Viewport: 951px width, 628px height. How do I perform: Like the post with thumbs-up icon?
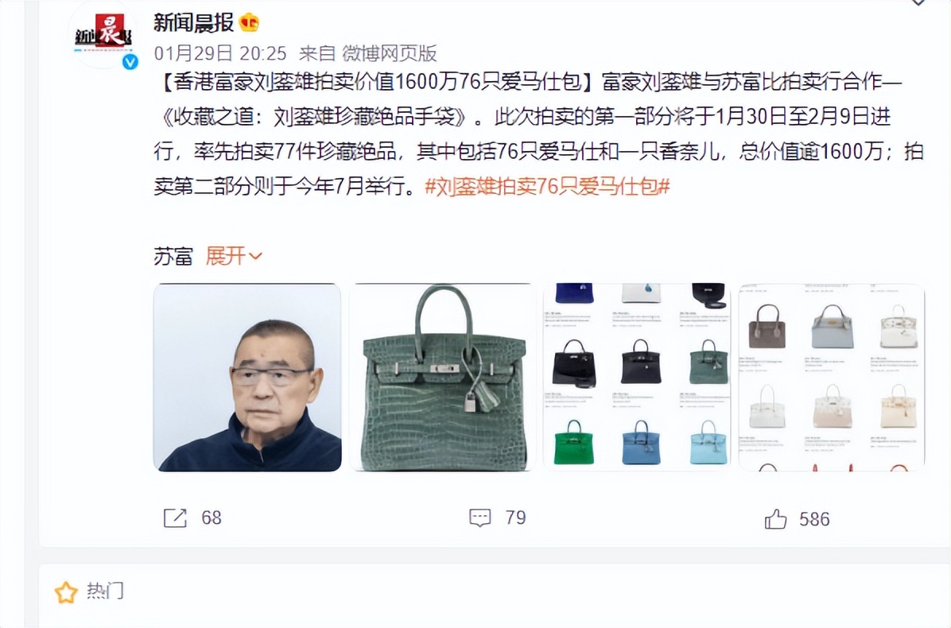(x=775, y=519)
